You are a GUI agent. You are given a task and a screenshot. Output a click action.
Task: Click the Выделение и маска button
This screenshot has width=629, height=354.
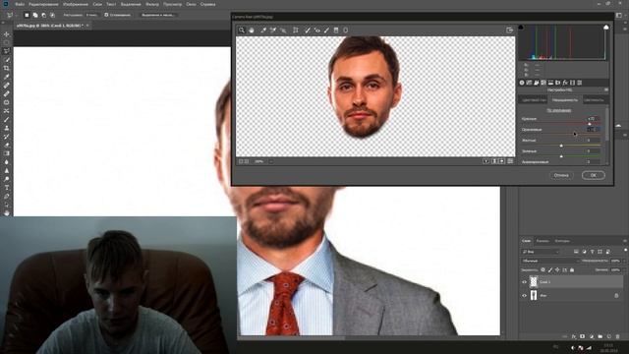[158, 15]
